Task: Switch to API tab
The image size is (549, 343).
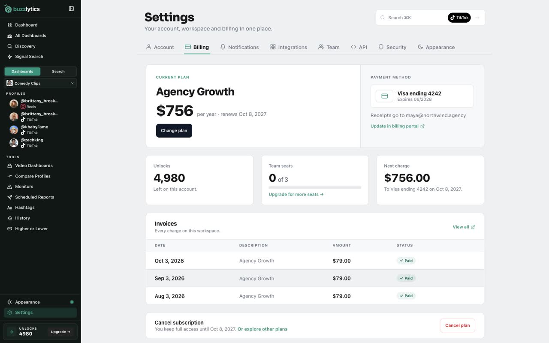Action: (359, 47)
